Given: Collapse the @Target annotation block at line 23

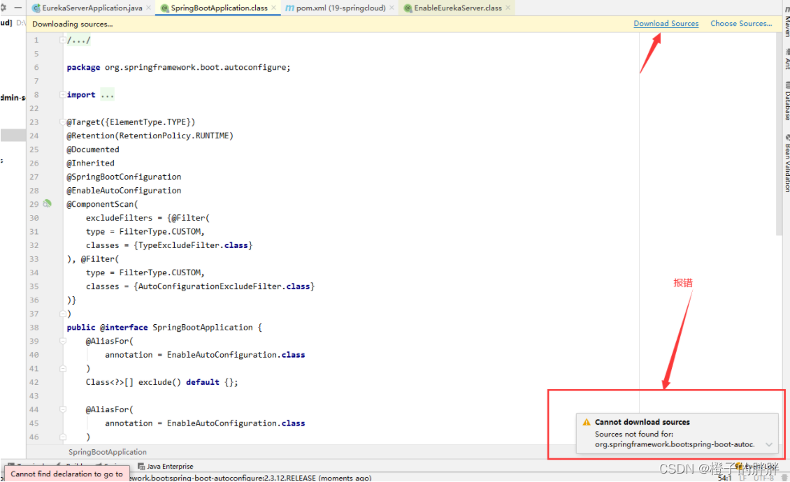Looking at the screenshot, I should click(62, 122).
